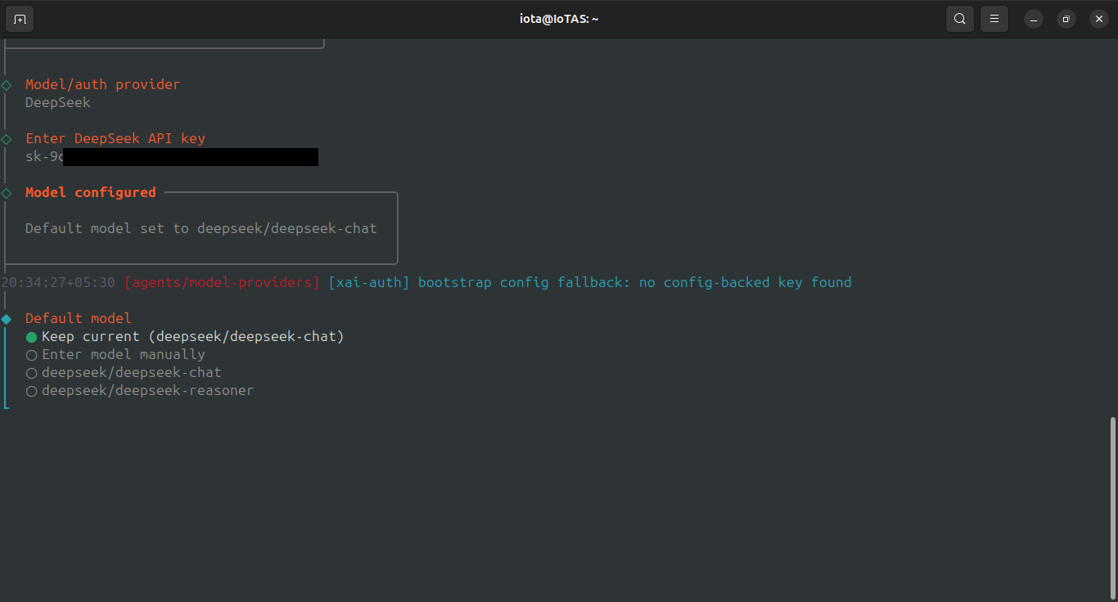Open the terminal hamburger menu icon
The width and height of the screenshot is (1118, 602).
pyautogui.click(x=994, y=18)
